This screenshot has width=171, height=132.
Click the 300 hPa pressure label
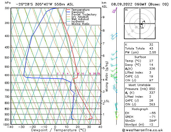click(8, 8)
